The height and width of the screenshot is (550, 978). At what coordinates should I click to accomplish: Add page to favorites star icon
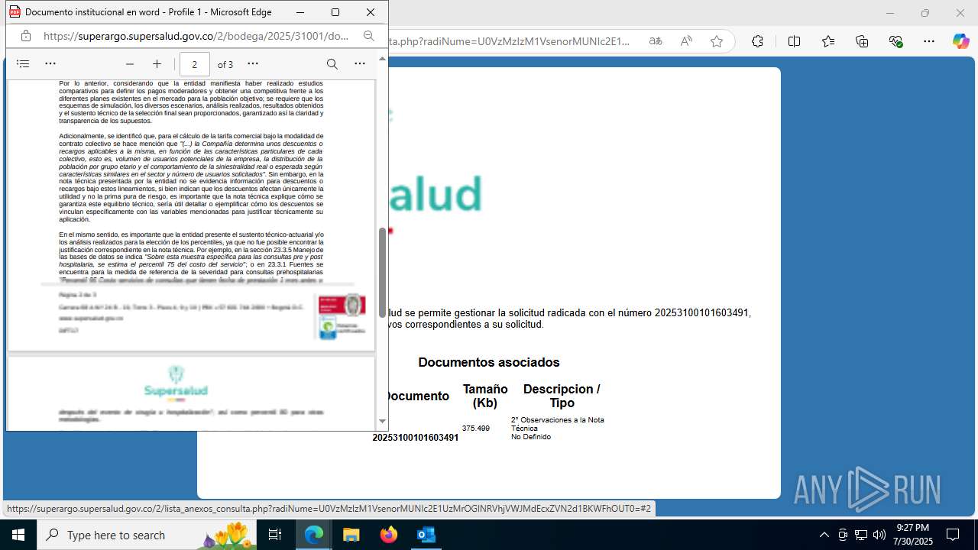point(717,41)
